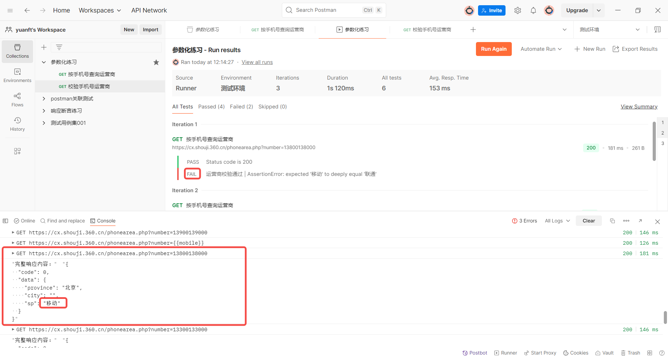Close the console panel
The width and height of the screenshot is (668, 358).
tap(658, 221)
